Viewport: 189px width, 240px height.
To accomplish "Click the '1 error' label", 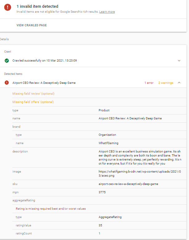I will click(149, 83).
